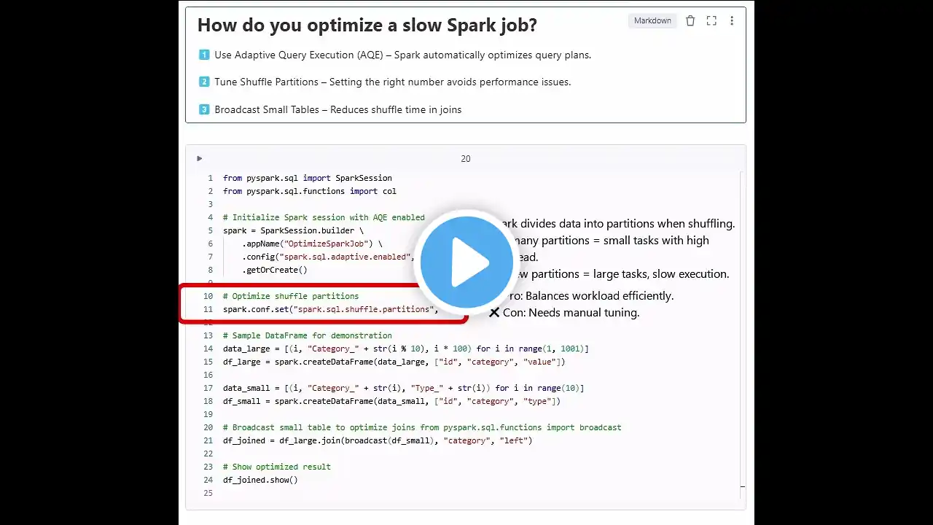Click the "df_large = spark.createDataFrame" line
Viewport: 933px width, 525px height.
pyautogui.click(x=394, y=362)
